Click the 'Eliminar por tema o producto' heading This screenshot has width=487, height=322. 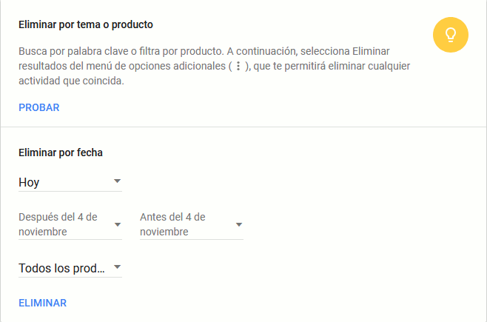coord(86,24)
